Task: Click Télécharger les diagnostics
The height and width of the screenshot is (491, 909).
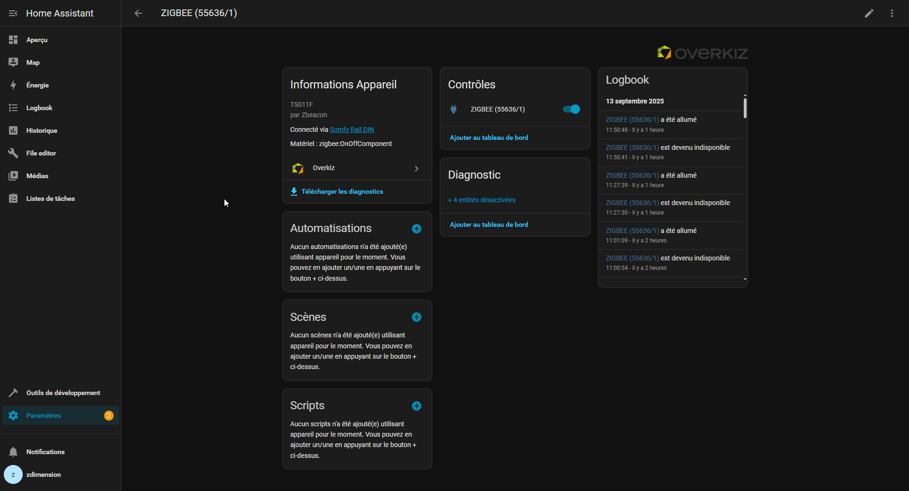Action: click(x=342, y=191)
